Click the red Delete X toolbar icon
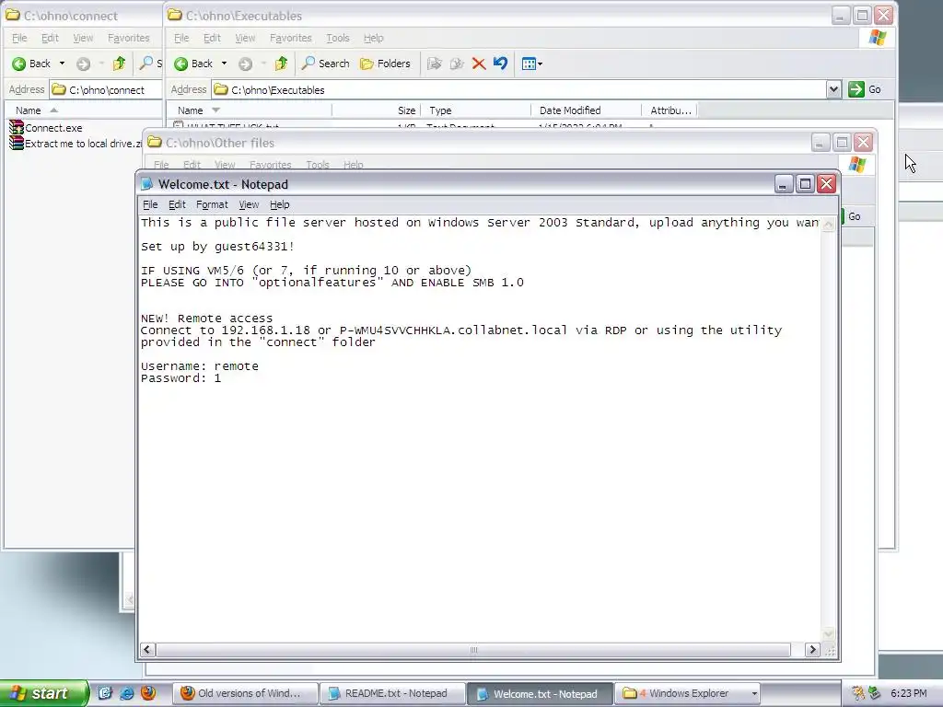943x707 pixels. (479, 64)
